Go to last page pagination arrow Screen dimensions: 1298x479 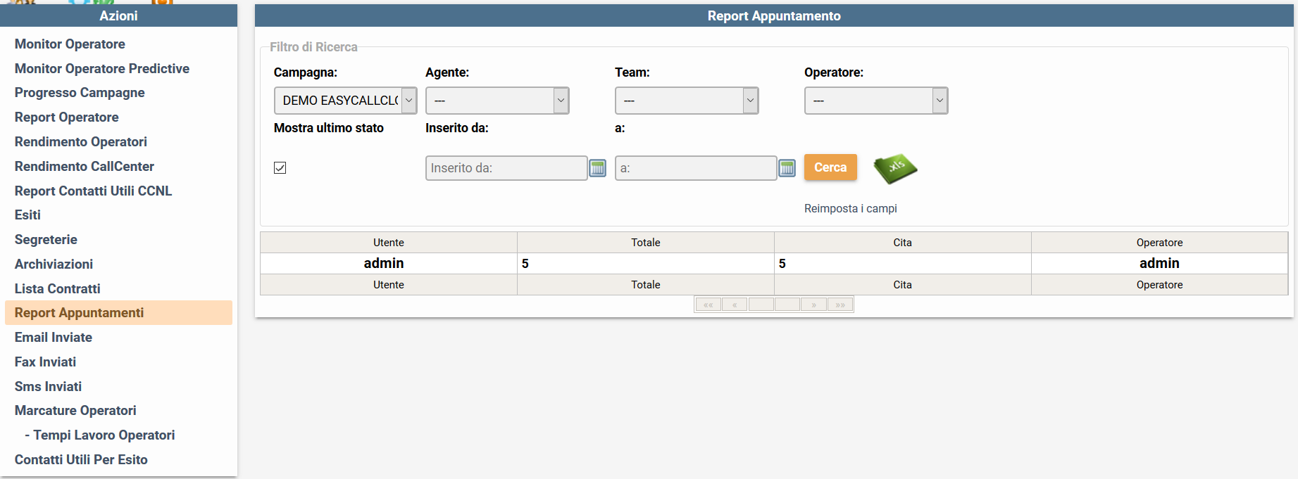coord(840,305)
